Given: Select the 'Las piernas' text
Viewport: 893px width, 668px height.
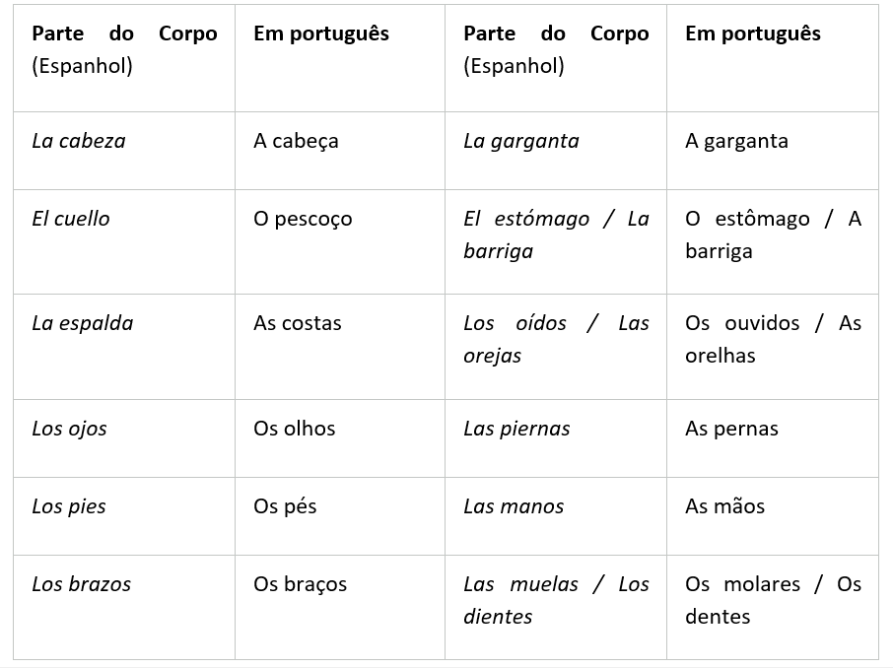Looking at the screenshot, I should (x=516, y=429).
